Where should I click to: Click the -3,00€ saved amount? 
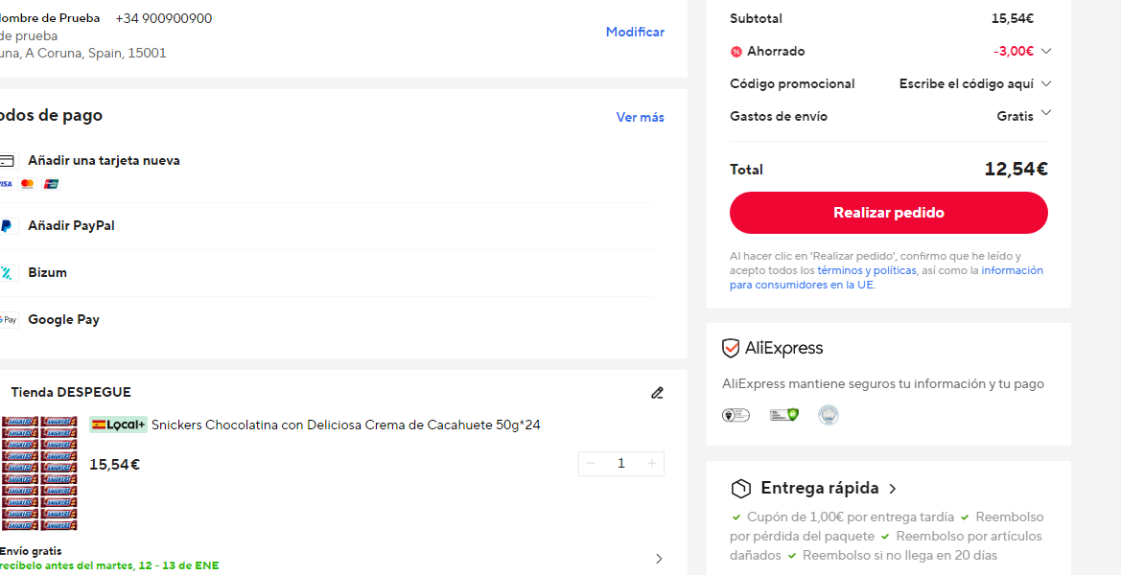coord(1014,52)
